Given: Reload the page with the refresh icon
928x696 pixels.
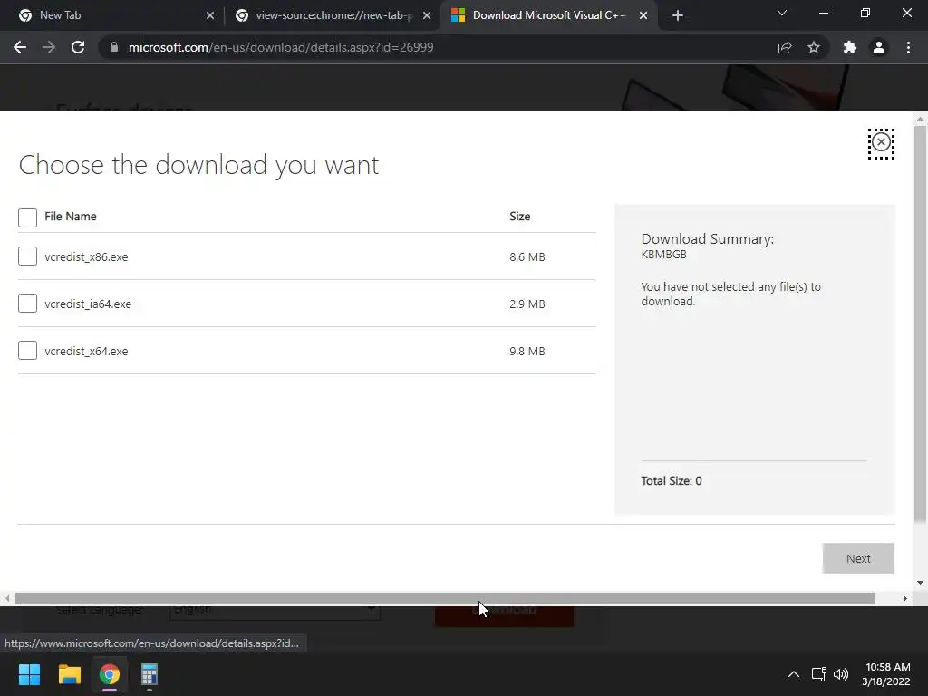Looking at the screenshot, I should 78,47.
